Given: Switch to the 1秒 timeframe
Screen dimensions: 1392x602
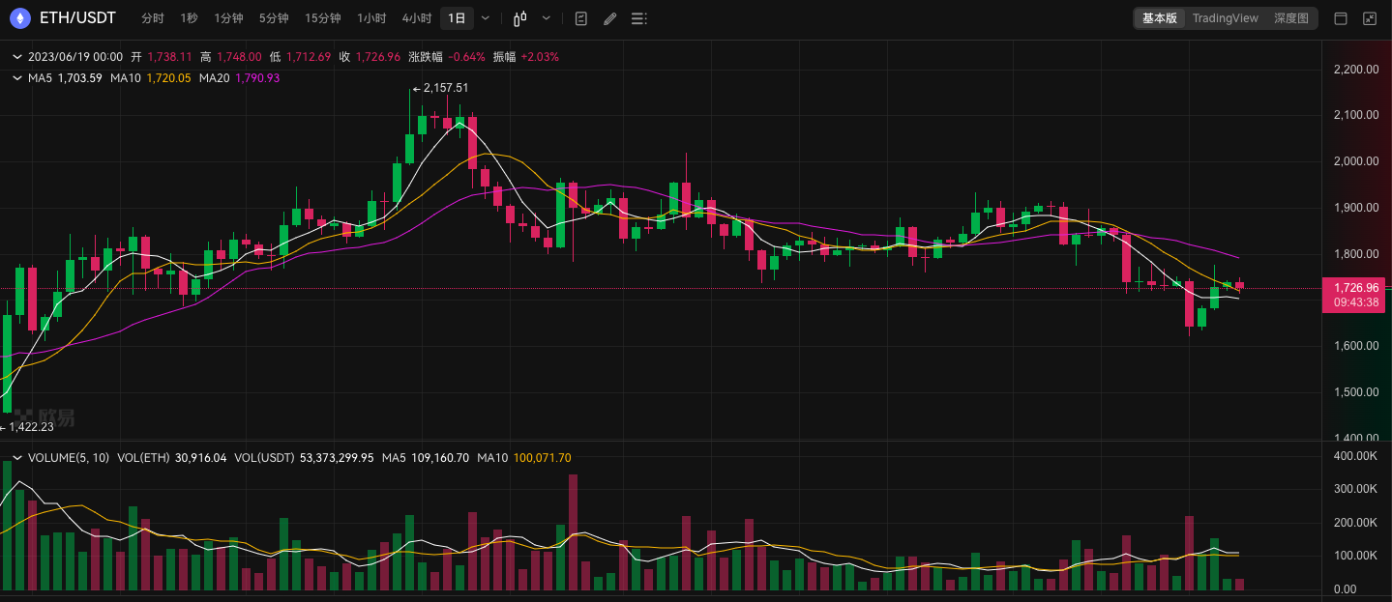Looking at the screenshot, I should (x=189, y=18).
